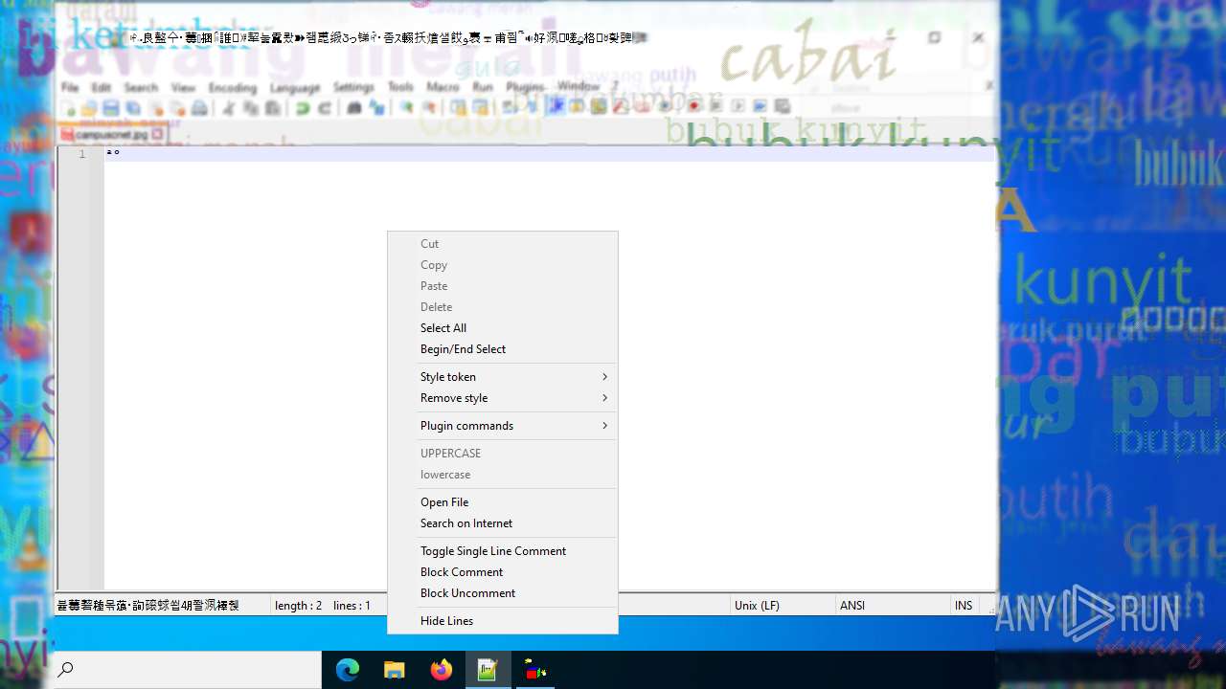The image size is (1226, 689).
Task: Choose Block Uncomment in the context menu
Action: [x=503, y=593]
